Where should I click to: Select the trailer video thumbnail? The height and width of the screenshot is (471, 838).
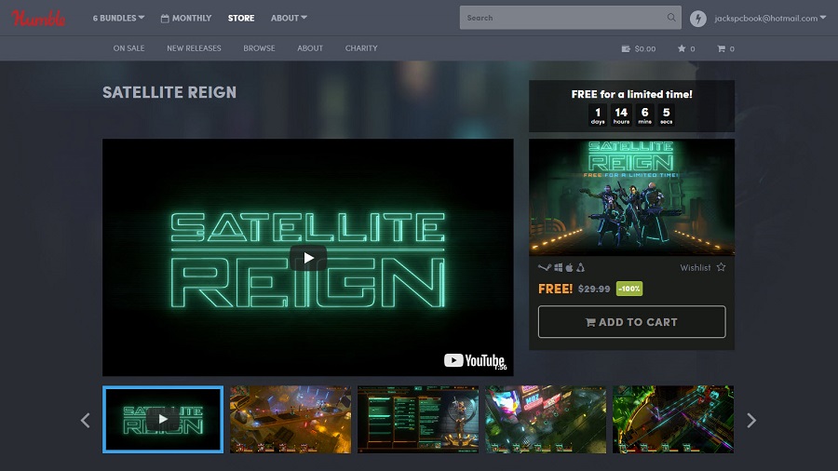(x=163, y=419)
